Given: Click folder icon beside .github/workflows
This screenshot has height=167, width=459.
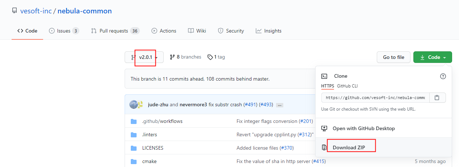Looking at the screenshot, I should pyautogui.click(x=134, y=121).
